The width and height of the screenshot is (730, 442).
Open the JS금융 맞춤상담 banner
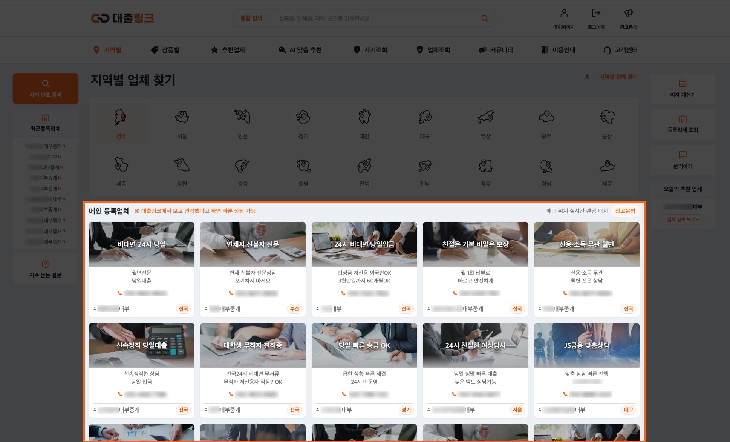point(587,345)
